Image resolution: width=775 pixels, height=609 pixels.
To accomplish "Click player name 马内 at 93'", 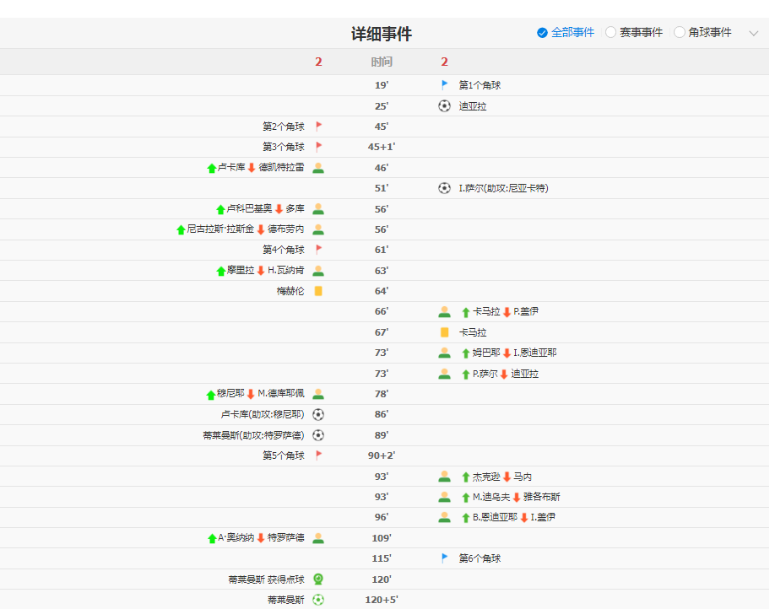I will [523, 477].
